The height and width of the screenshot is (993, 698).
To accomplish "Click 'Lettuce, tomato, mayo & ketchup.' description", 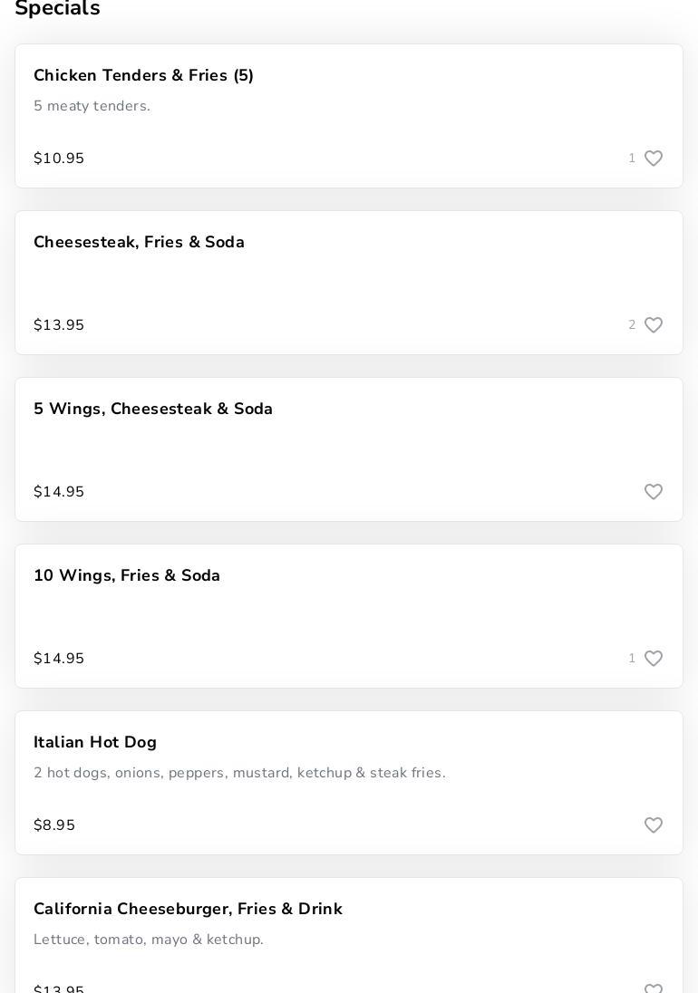I will coord(149,940).
